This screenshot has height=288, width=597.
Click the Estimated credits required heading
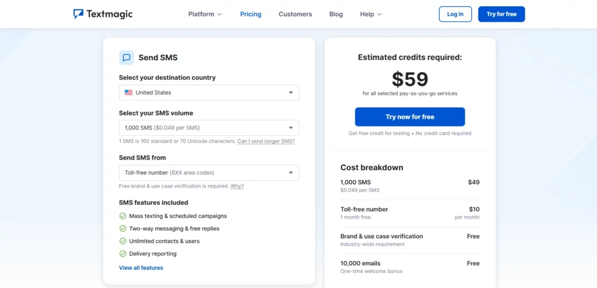410,58
